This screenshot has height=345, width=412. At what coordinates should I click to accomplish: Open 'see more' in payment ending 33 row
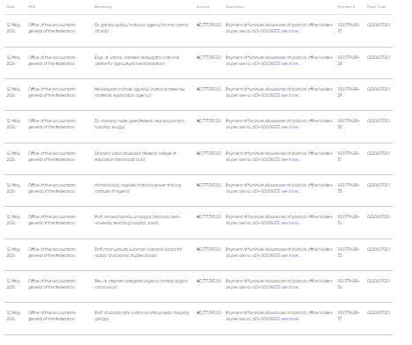point(290,191)
